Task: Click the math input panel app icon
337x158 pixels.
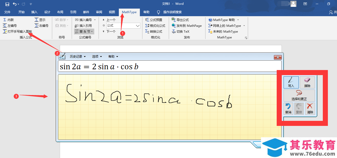Action: pyautogui.click(x=62, y=57)
